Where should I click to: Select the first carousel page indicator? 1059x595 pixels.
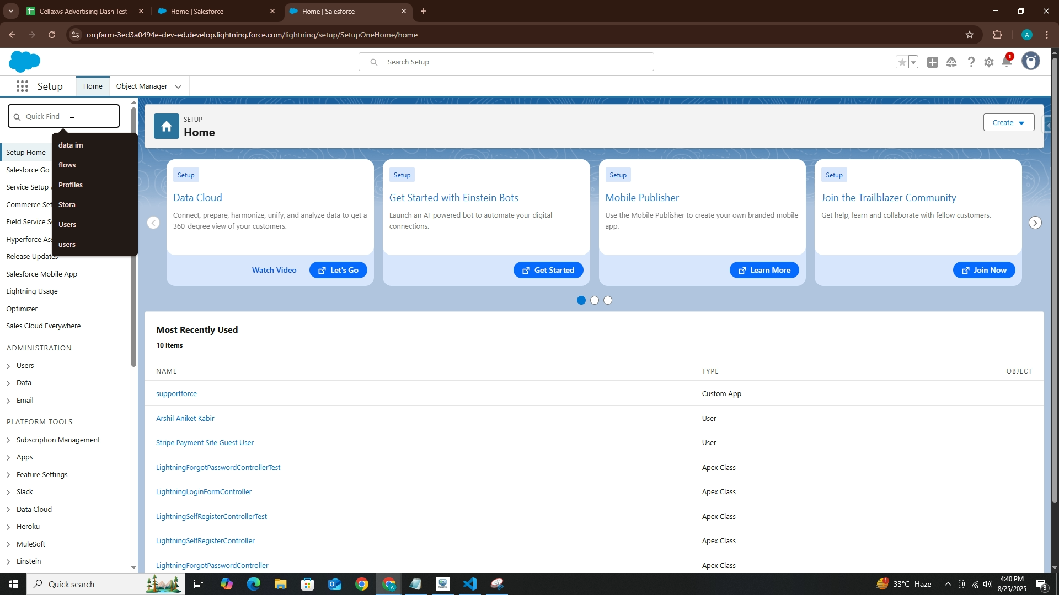point(581,300)
